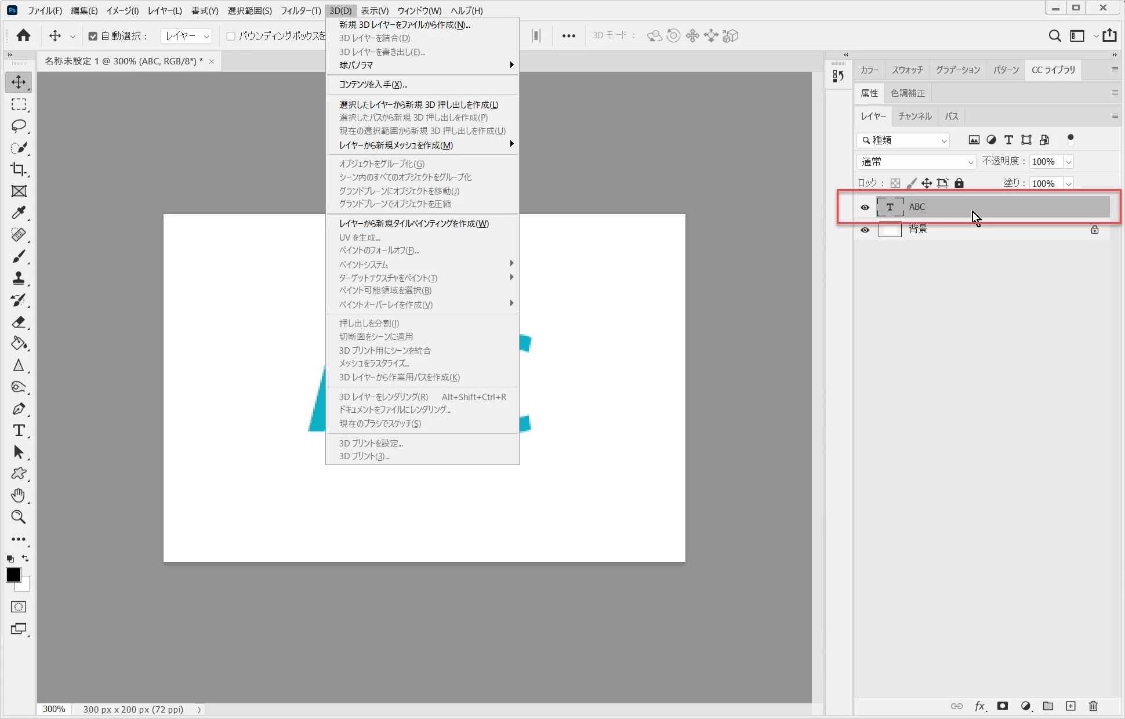Image resolution: width=1125 pixels, height=719 pixels.
Task: Hide the ABC text layer
Action: pos(865,207)
